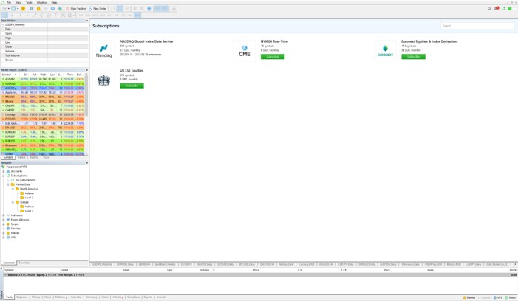Switch to Favorites tab in Navigator
Image resolution: width=518 pixels, height=301 pixels.
(24, 263)
